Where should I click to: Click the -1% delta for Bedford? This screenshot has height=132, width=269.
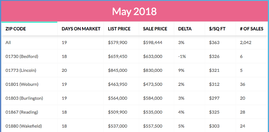click(182, 56)
